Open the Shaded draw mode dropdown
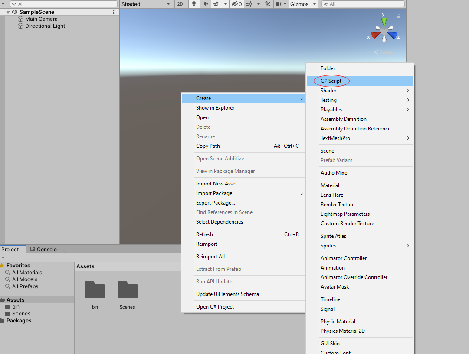 pos(146,4)
